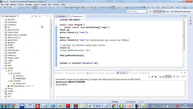Click Open Perspective icon
This screenshot has height=109, width=193.
[x=150, y=12]
